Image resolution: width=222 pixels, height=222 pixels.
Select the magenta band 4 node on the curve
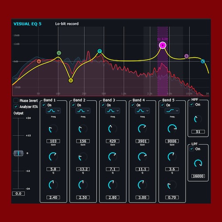pos(163,45)
